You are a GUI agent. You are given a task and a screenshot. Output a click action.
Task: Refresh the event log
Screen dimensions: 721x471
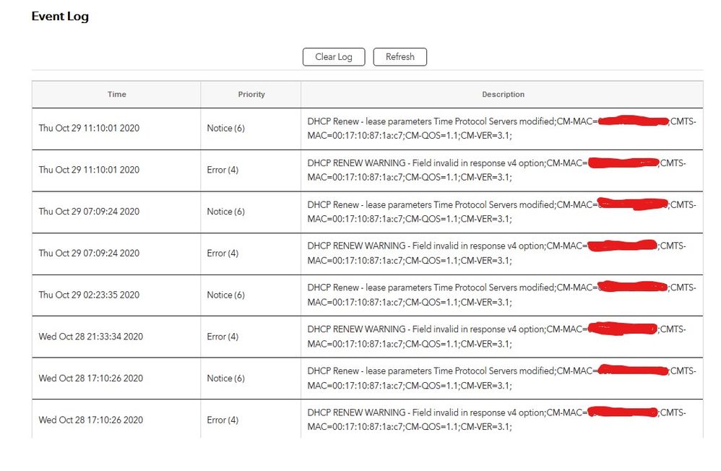coord(400,57)
